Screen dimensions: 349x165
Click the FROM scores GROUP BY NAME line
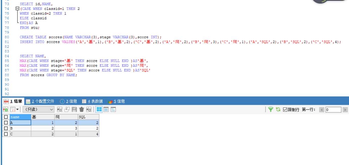point(48,75)
